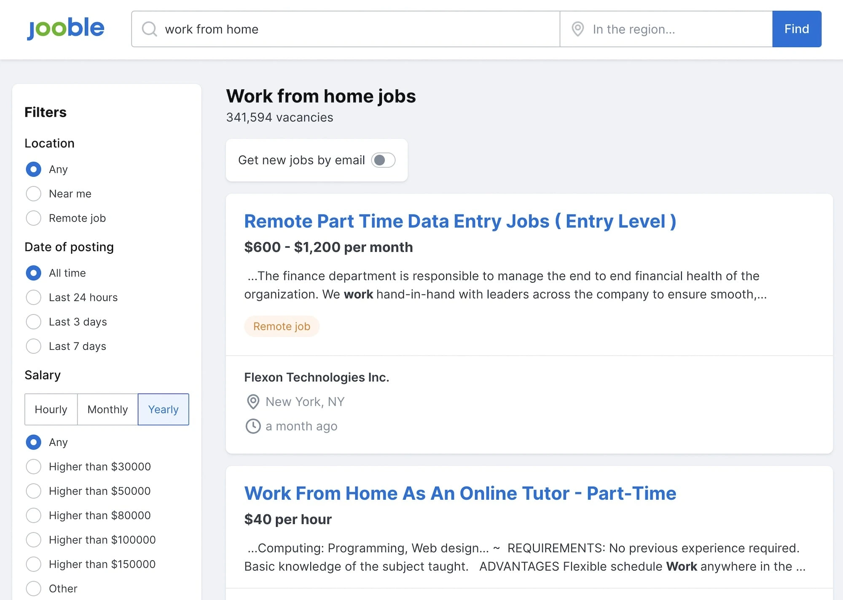Click the Find button

(796, 29)
